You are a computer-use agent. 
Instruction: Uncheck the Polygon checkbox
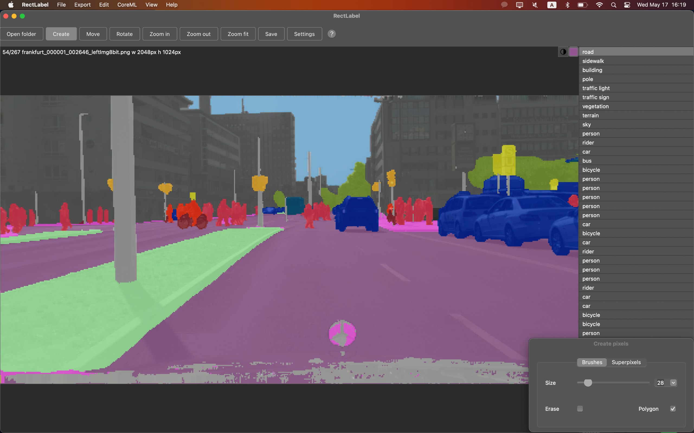[x=673, y=409]
